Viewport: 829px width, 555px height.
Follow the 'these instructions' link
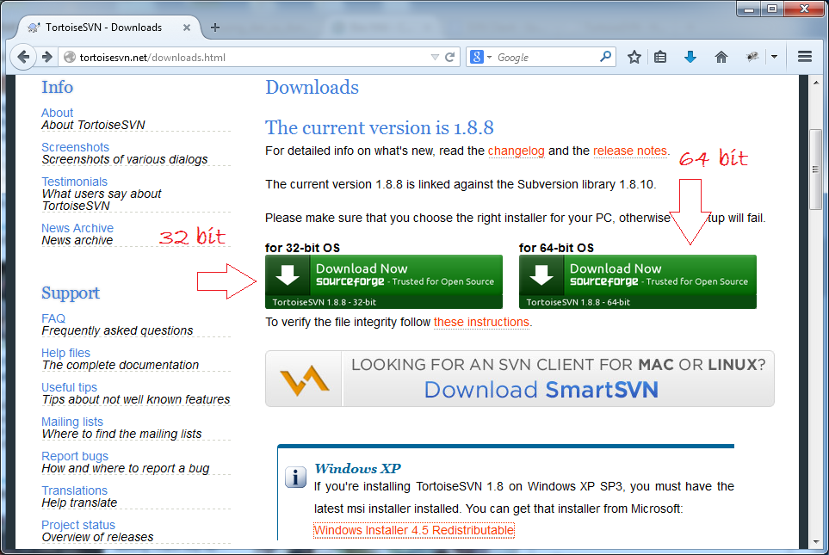pyautogui.click(x=481, y=323)
